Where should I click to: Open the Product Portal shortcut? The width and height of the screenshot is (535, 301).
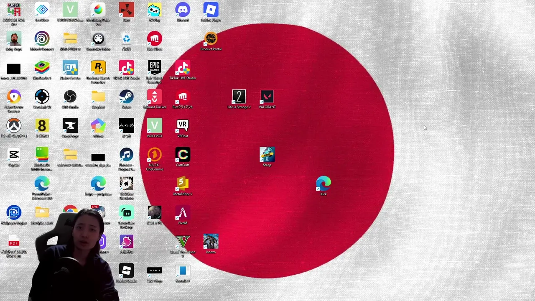point(211,39)
